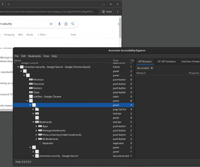
Task: Click the 'page tab list' role cell
Action: point(120,109)
